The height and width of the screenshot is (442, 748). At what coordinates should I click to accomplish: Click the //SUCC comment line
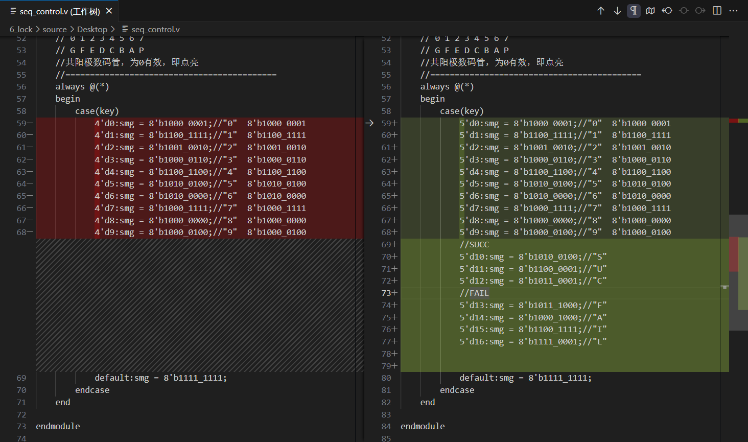pyautogui.click(x=474, y=245)
